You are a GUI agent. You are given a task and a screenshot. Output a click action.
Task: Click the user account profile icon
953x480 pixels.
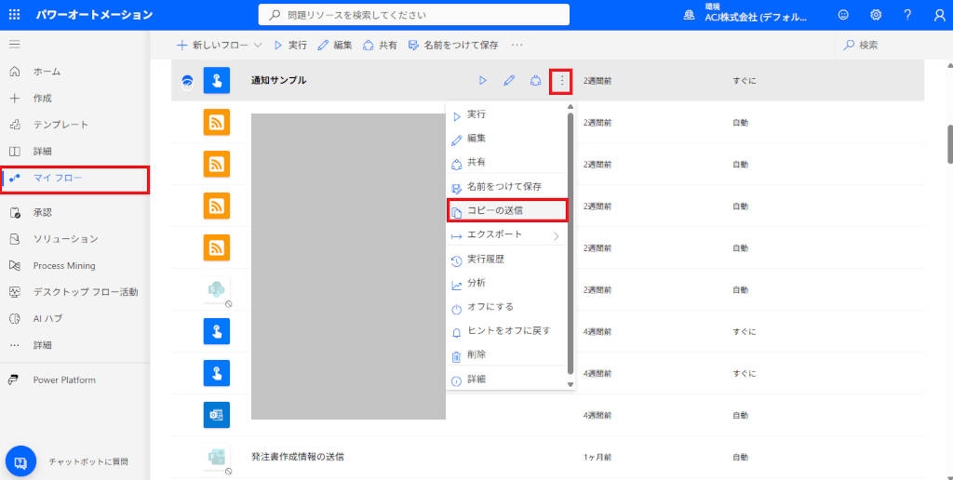938,15
